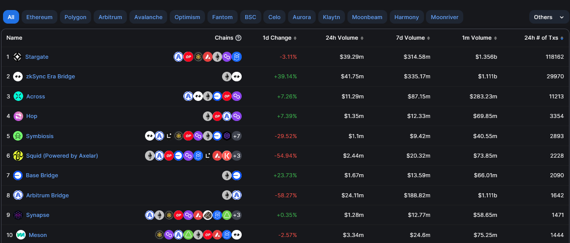Click the Name column header
This screenshot has width=570, height=243.
click(14, 38)
